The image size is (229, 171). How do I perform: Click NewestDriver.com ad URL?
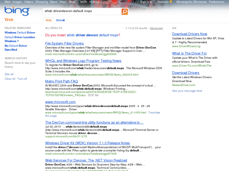tap(184, 85)
